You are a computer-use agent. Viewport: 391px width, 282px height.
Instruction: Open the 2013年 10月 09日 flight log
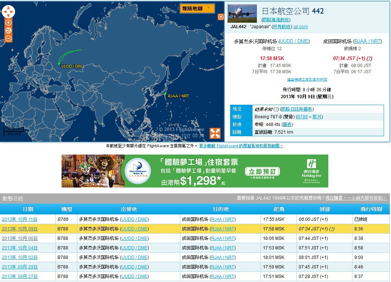tap(20, 229)
